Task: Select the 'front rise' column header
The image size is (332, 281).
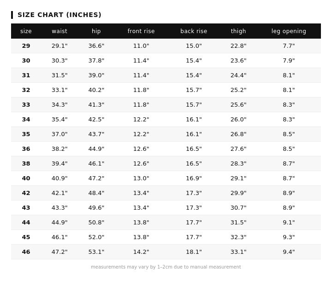Action: click(x=141, y=31)
